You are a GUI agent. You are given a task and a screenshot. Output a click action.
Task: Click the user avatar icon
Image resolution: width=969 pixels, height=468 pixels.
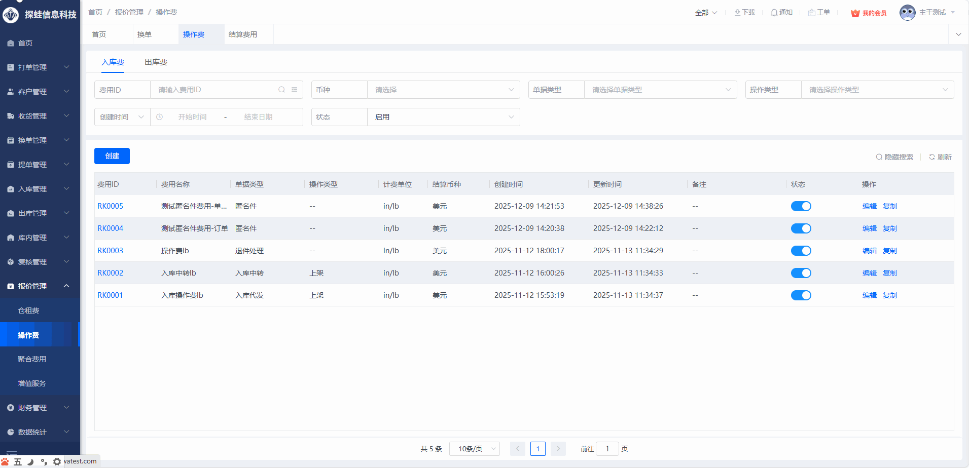pyautogui.click(x=907, y=13)
